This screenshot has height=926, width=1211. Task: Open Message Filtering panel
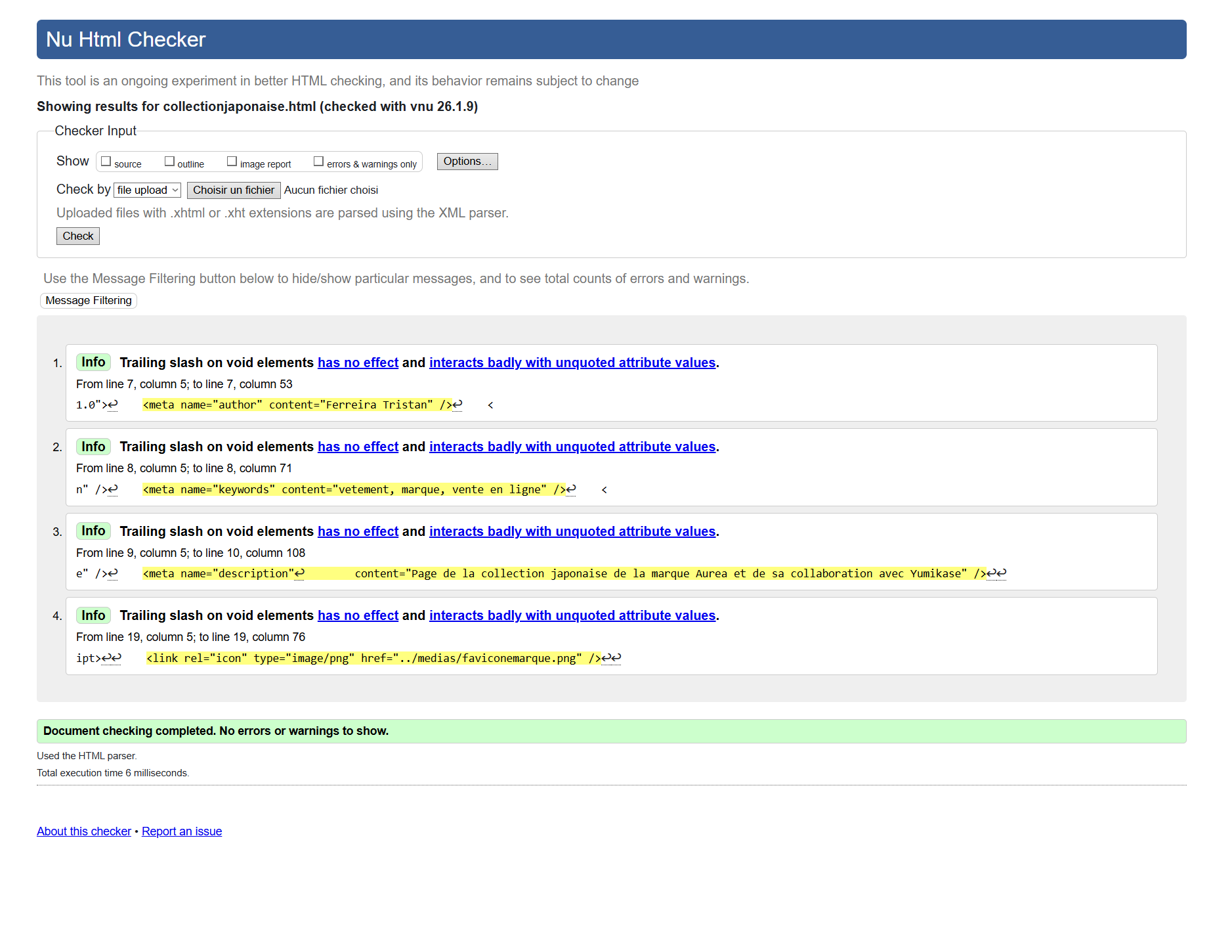pyautogui.click(x=89, y=301)
